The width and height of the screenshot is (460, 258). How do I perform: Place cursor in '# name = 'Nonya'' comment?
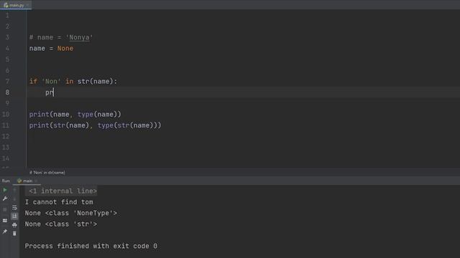coord(61,37)
